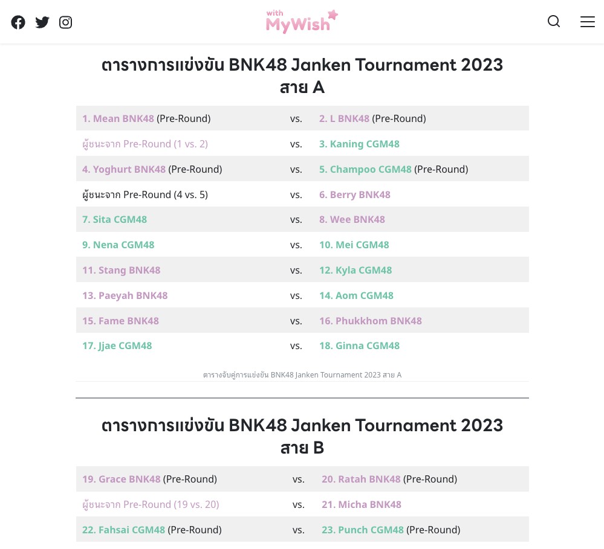Open the Facebook page icon

click(x=18, y=22)
